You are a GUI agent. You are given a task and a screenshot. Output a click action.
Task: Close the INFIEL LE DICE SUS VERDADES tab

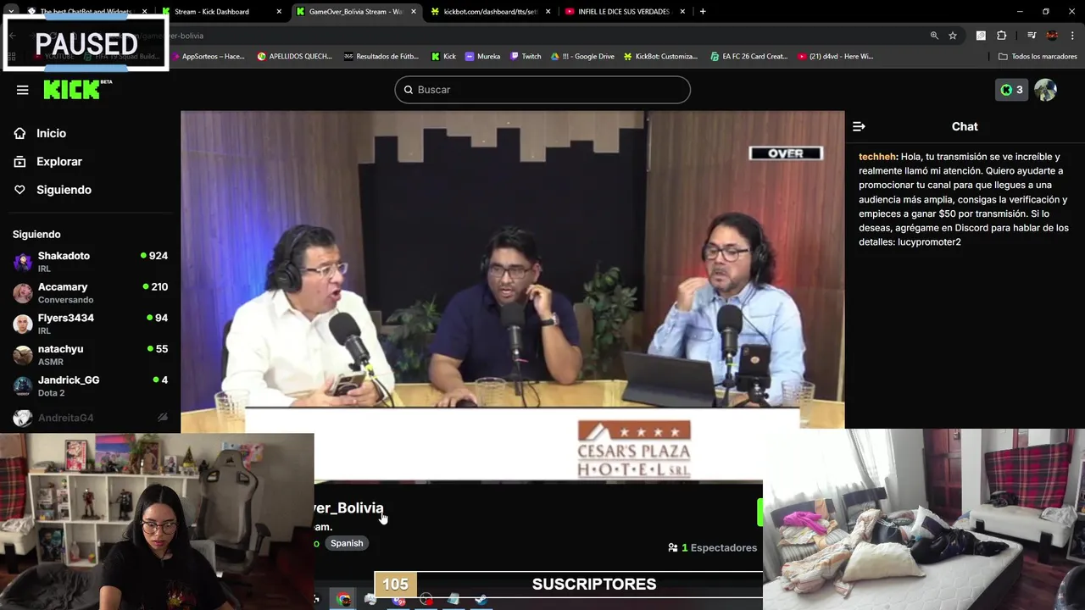coord(682,12)
